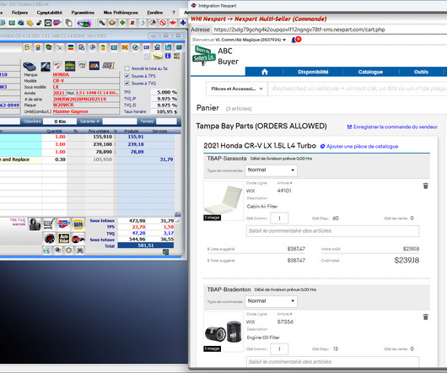Click the 0 Km odometer field
Viewport: 447px width, 373px height.
click(60, 122)
